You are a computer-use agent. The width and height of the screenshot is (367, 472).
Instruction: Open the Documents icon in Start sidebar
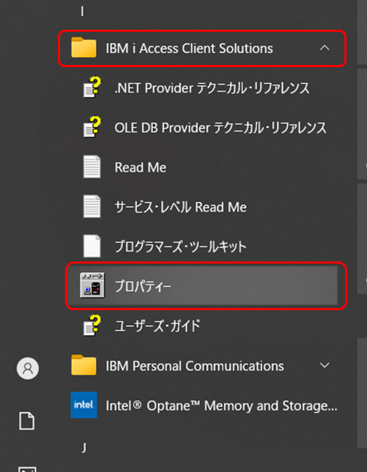[x=27, y=421]
